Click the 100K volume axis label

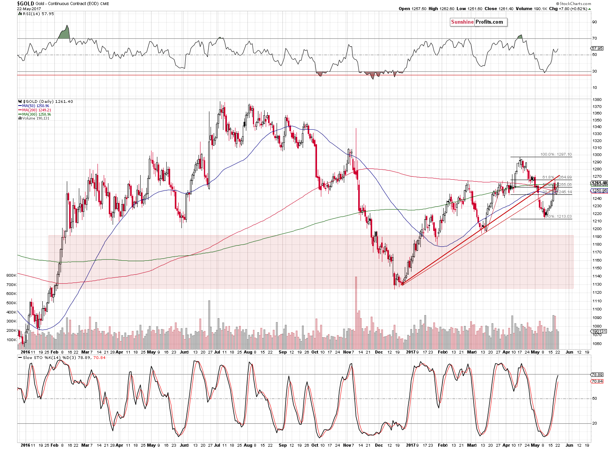click(12, 340)
